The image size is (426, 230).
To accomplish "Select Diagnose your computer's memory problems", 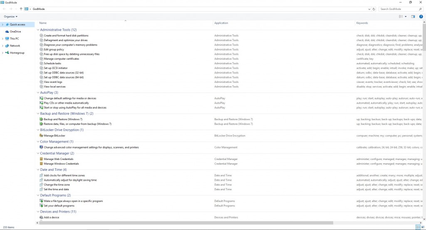I will point(70,45).
